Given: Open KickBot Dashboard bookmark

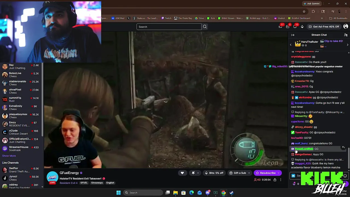Looking at the screenshot, I should pos(299,18).
